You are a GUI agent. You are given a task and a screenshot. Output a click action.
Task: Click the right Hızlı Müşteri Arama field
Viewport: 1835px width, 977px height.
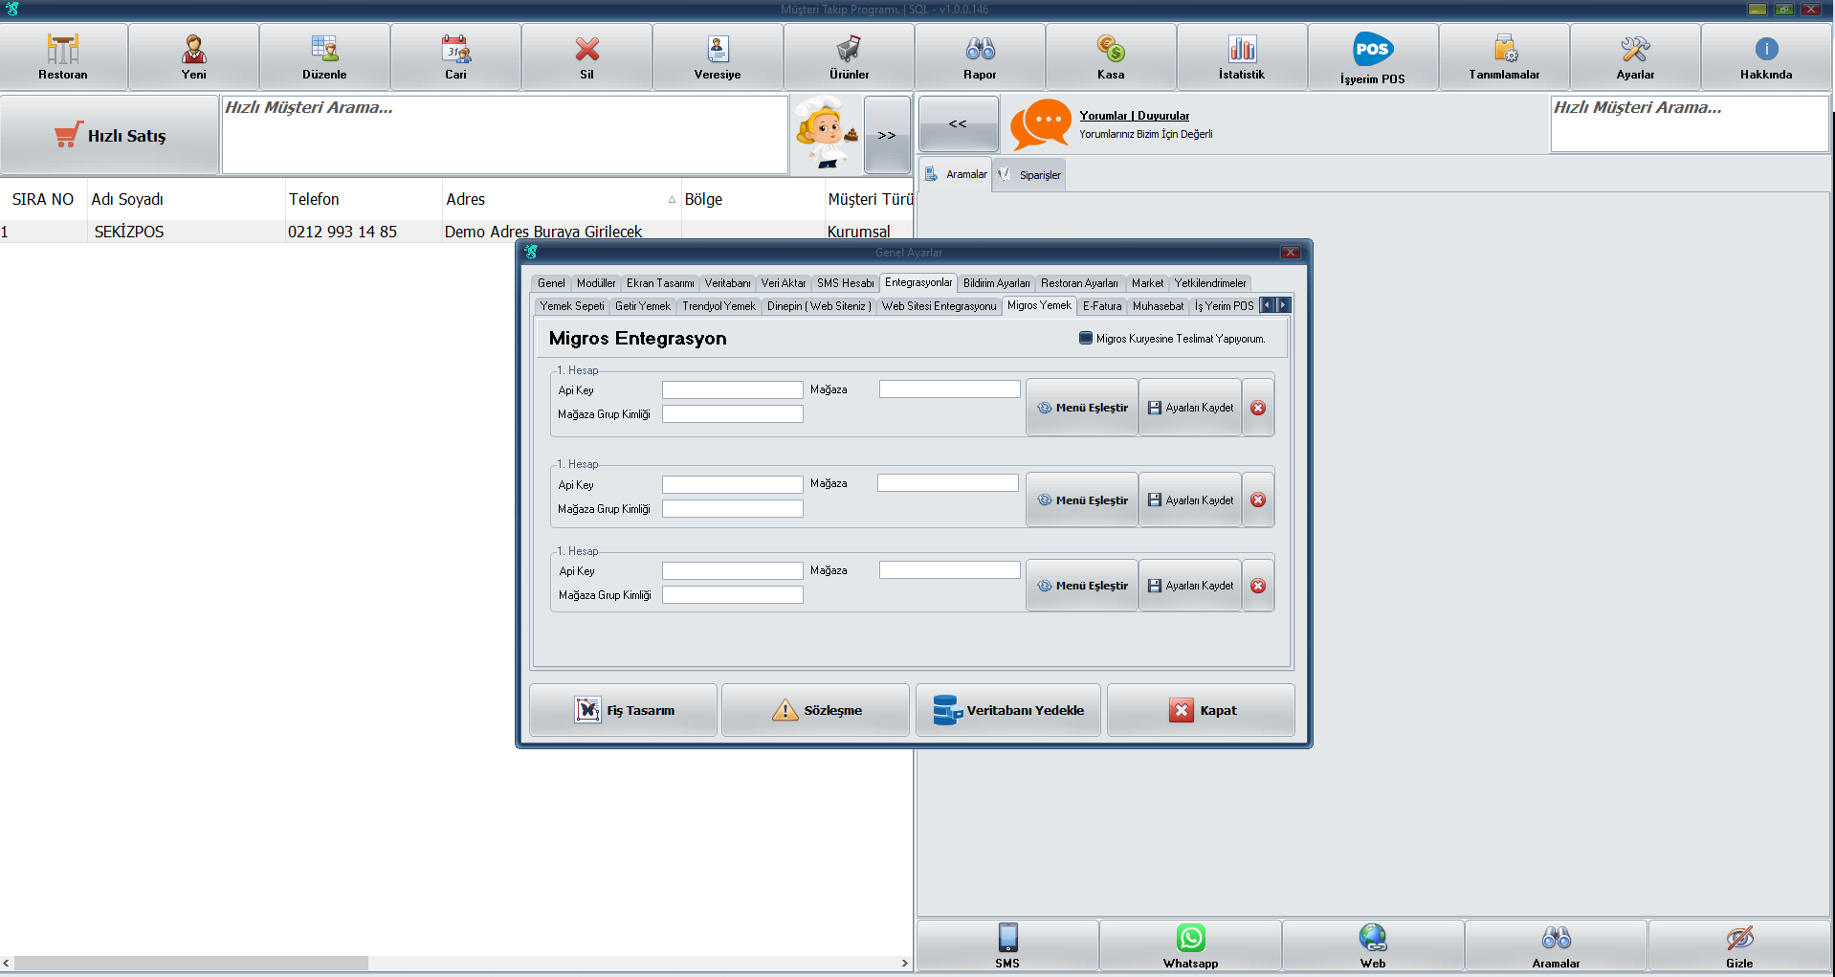click(1689, 124)
